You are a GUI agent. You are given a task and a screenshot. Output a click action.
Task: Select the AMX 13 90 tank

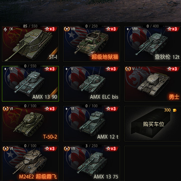[30, 84]
